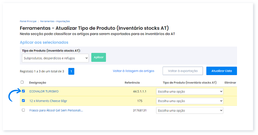258x135 pixels.
Task: Open Ferramentas - Importações breadcrumb link
Action: tap(55, 21)
